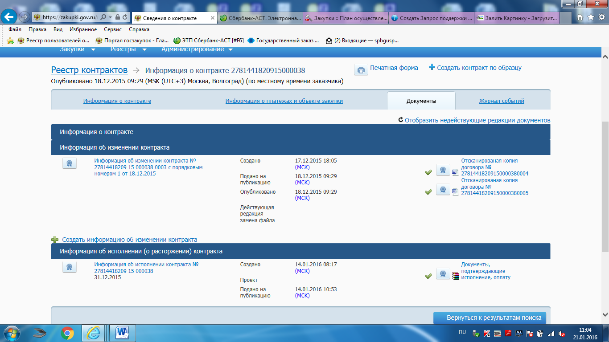Click the browser Forward arrow
Viewport: 609px width, 342px height.
point(24,17)
